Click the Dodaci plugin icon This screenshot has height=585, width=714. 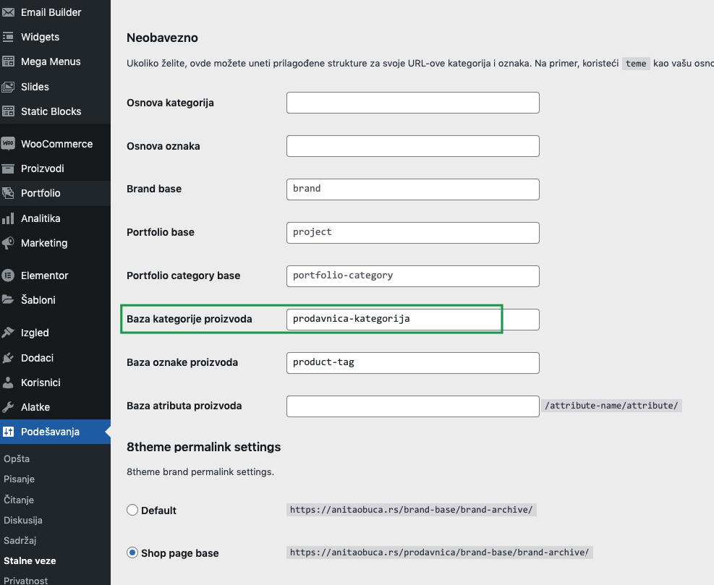point(8,358)
